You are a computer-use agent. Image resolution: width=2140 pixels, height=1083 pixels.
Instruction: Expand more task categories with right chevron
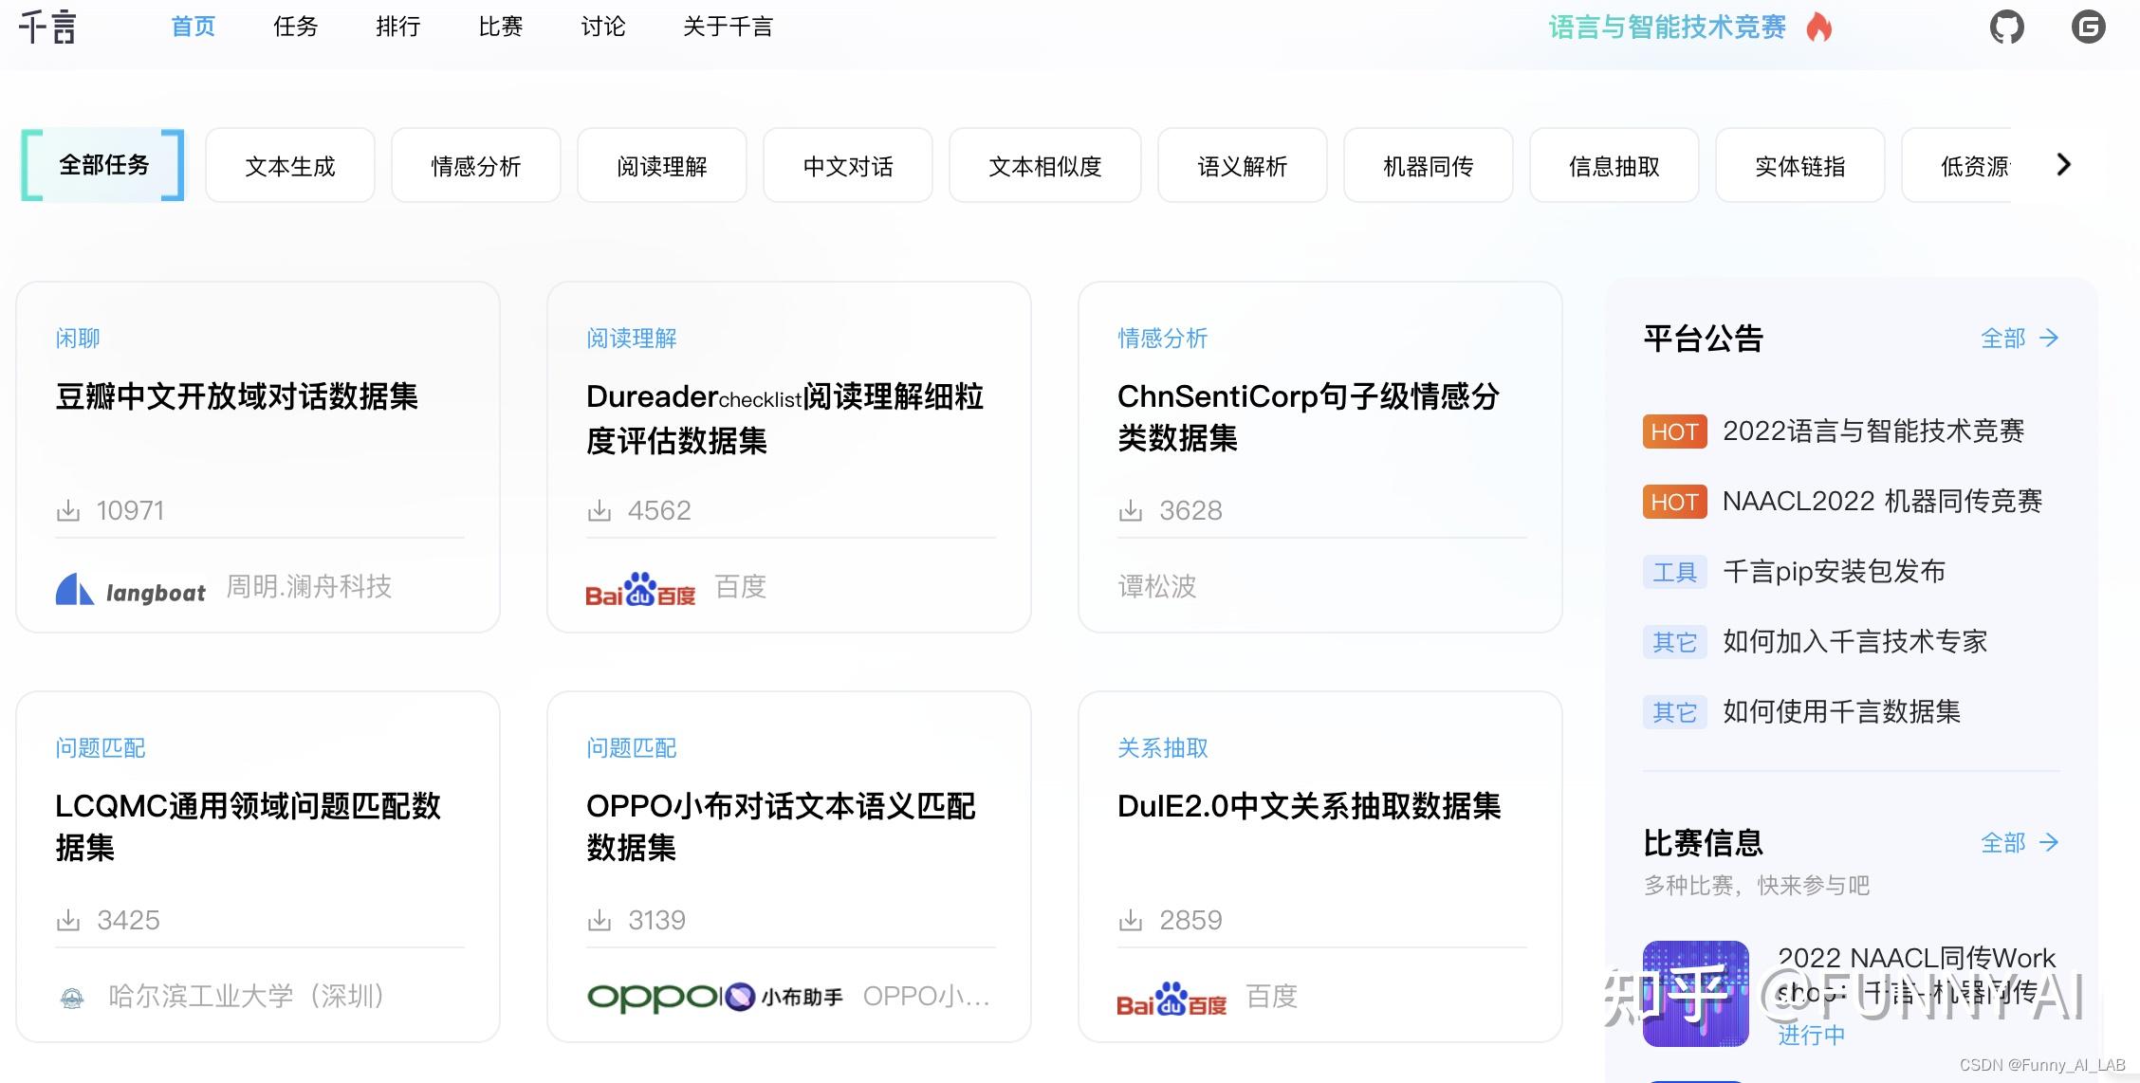[x=2063, y=165]
